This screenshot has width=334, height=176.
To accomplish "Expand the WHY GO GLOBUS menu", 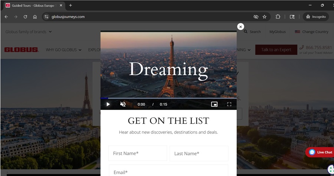I will 63,50.
